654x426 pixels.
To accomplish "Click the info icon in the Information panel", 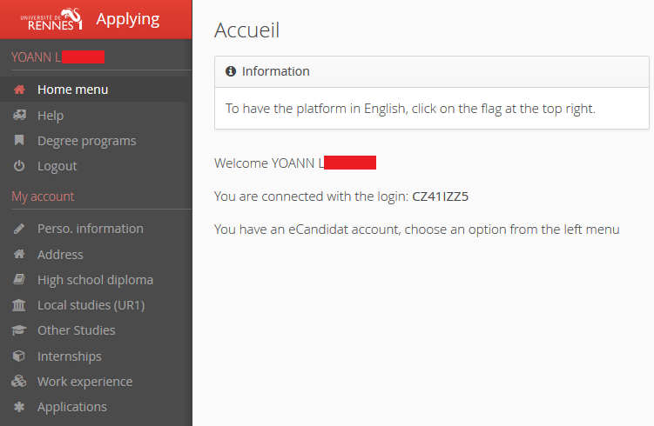I will tap(231, 71).
